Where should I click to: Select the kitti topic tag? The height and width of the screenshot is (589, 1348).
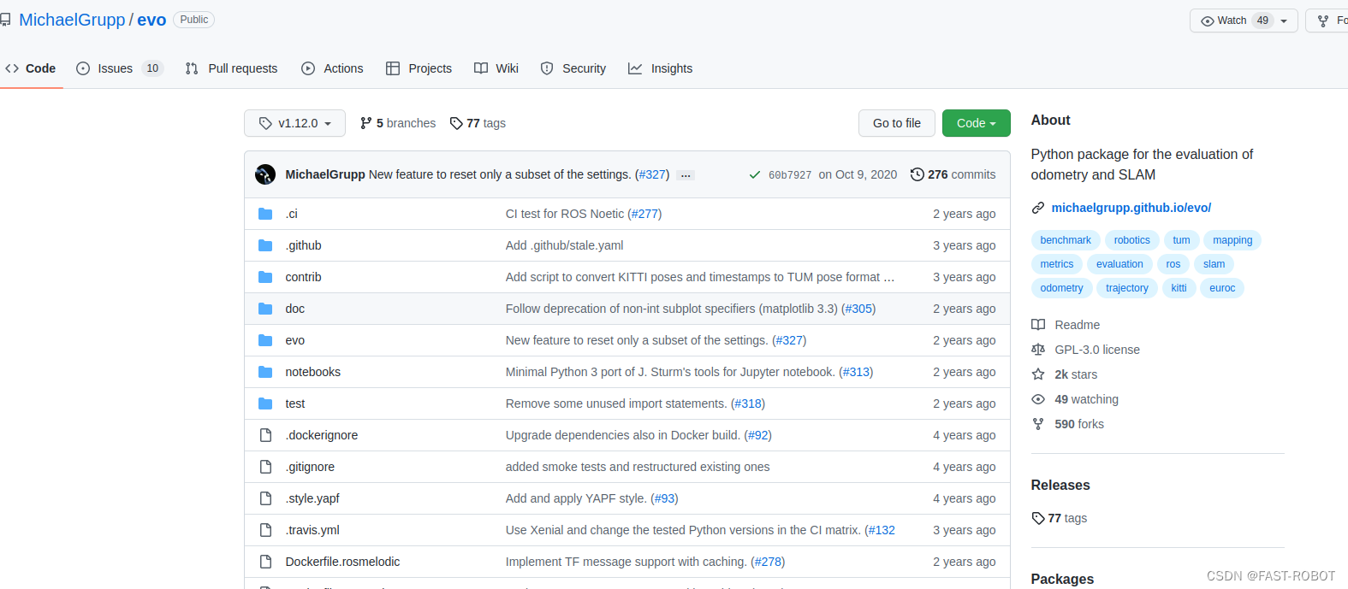point(1179,288)
